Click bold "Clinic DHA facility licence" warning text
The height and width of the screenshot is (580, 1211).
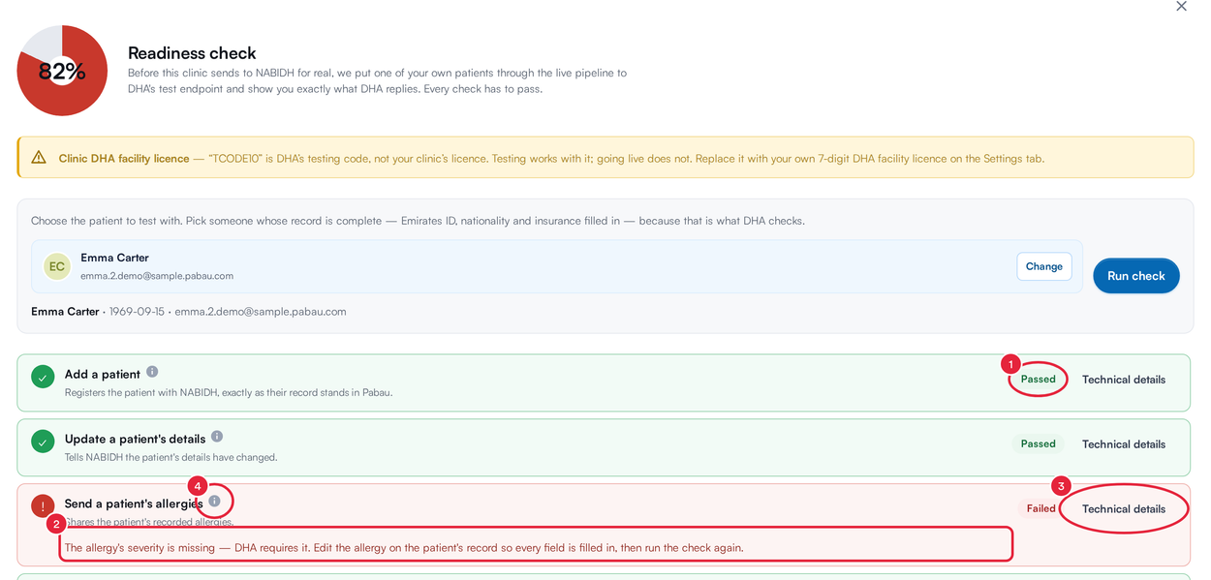(x=124, y=159)
